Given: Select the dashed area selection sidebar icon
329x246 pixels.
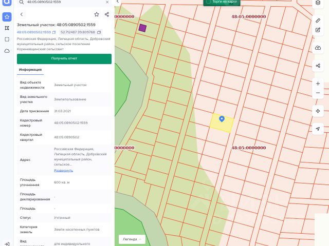Looking at the screenshot, I should point(7,39).
